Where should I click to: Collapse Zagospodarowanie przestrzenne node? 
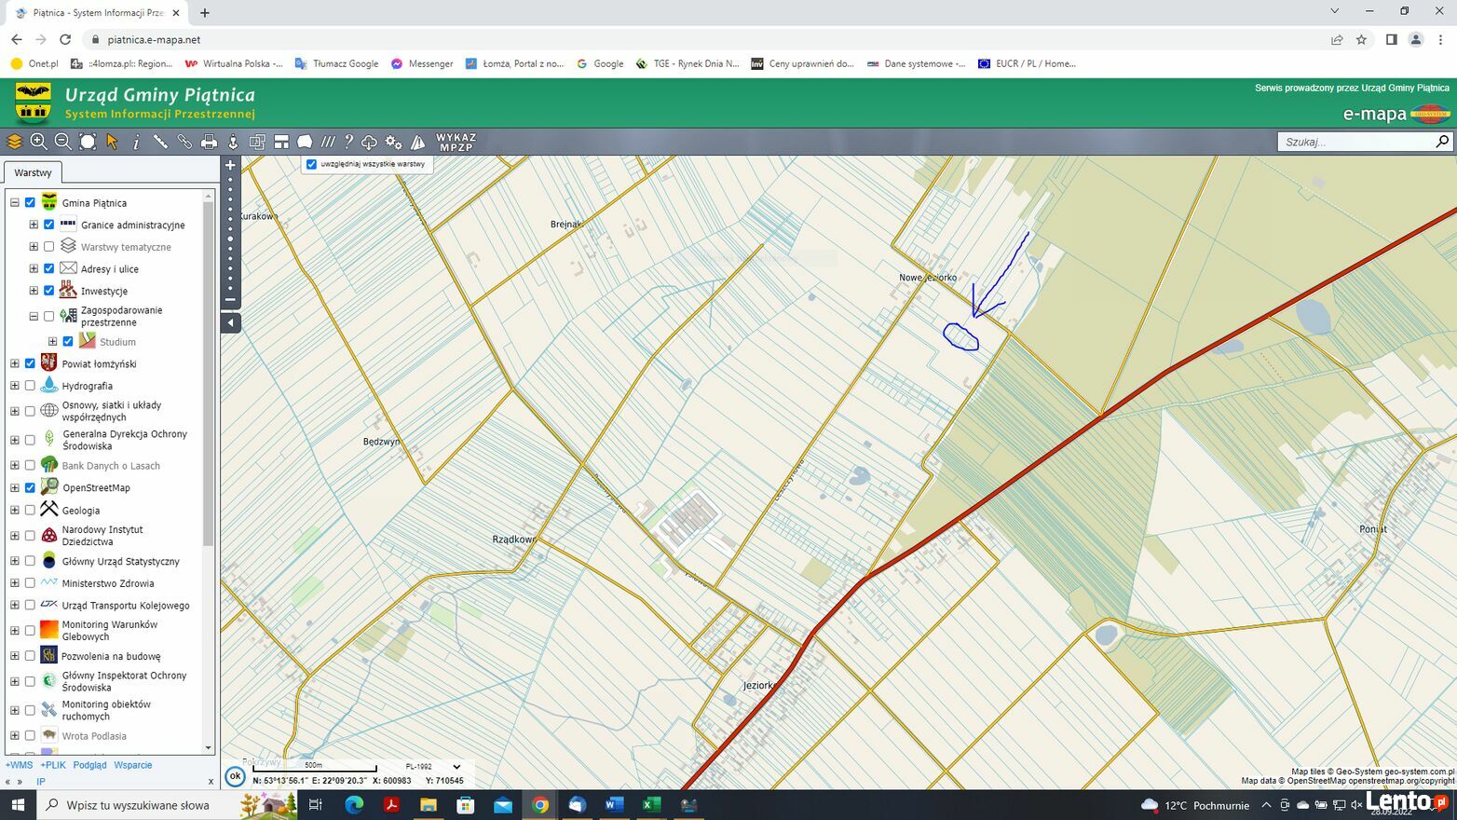coord(34,316)
